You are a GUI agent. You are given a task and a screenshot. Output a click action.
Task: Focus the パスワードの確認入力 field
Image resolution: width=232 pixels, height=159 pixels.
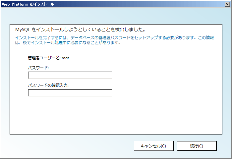click(70, 93)
